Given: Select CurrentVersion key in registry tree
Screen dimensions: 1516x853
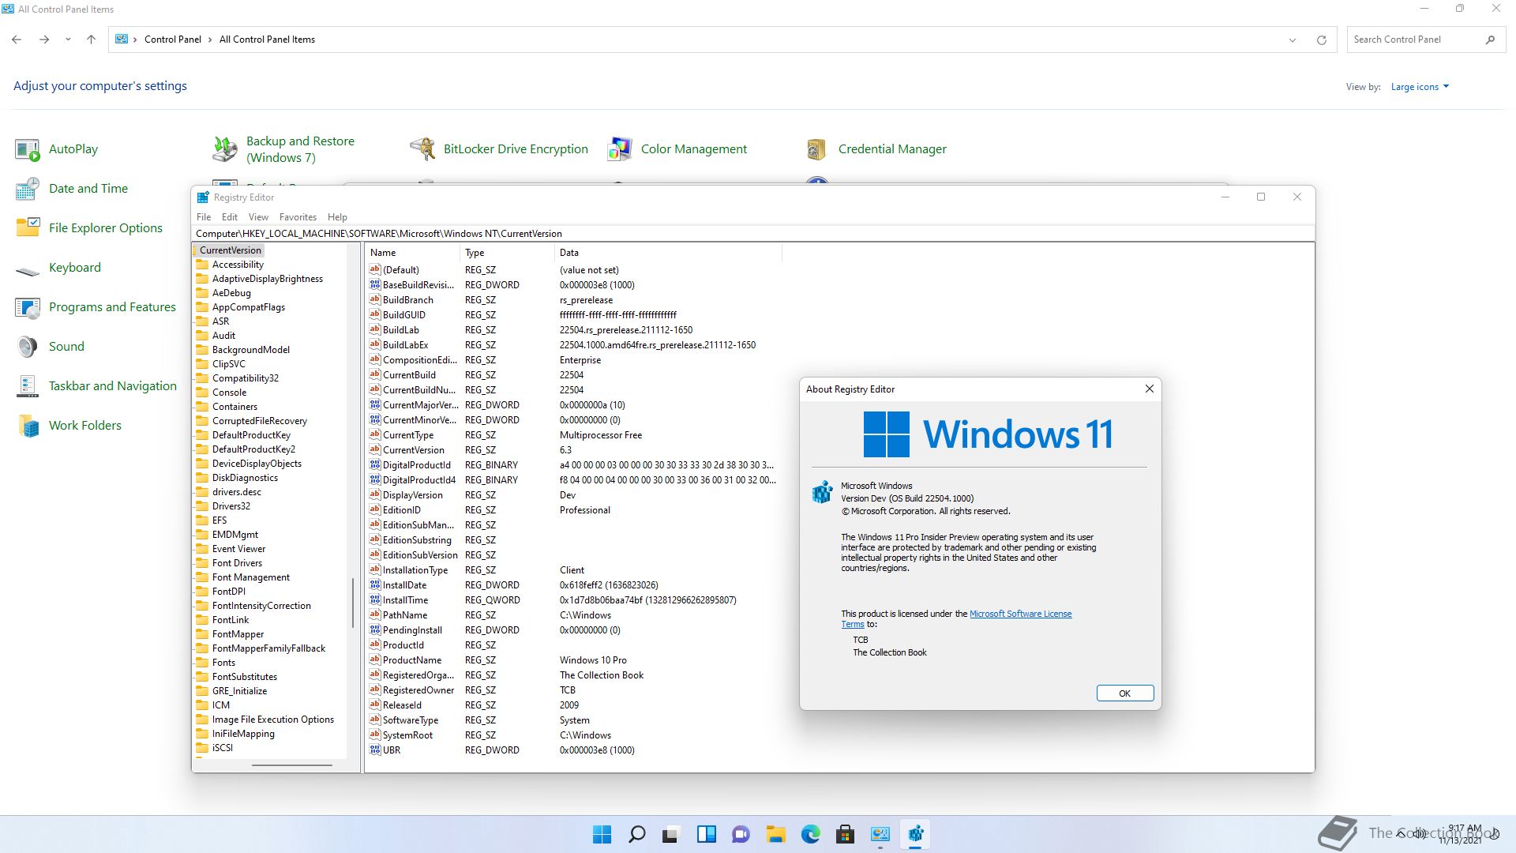Looking at the screenshot, I should (230, 250).
